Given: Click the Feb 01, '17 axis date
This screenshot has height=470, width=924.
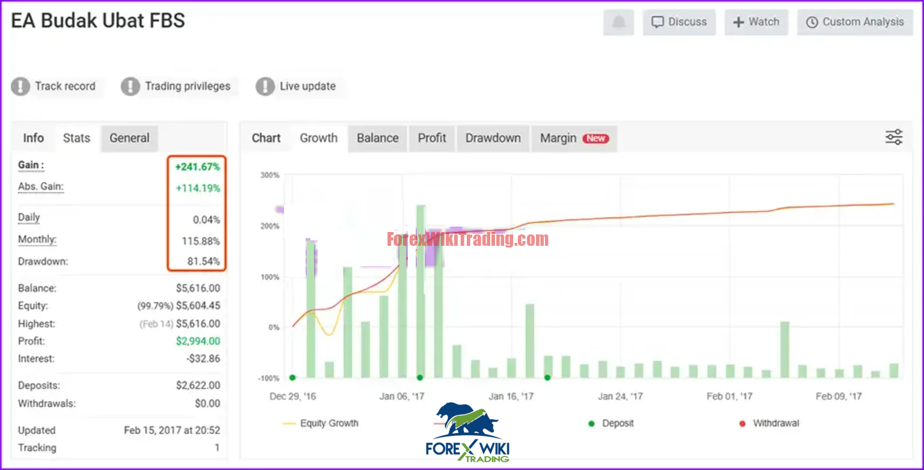Looking at the screenshot, I should (x=729, y=396).
